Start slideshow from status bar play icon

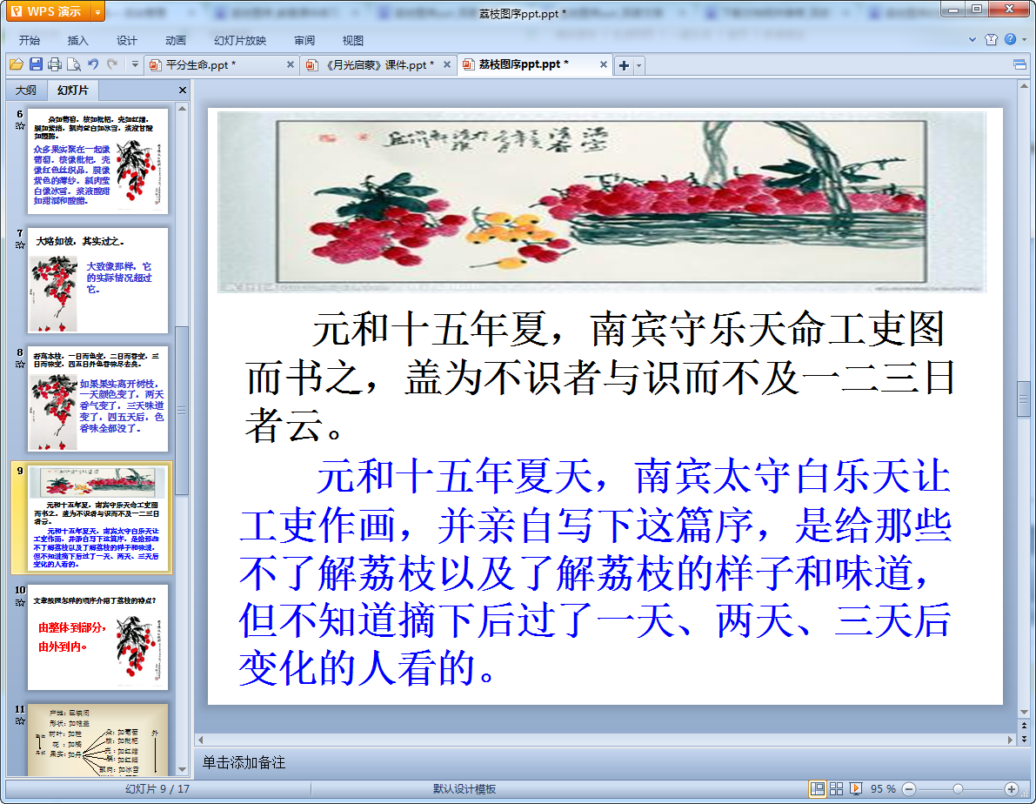pos(856,789)
